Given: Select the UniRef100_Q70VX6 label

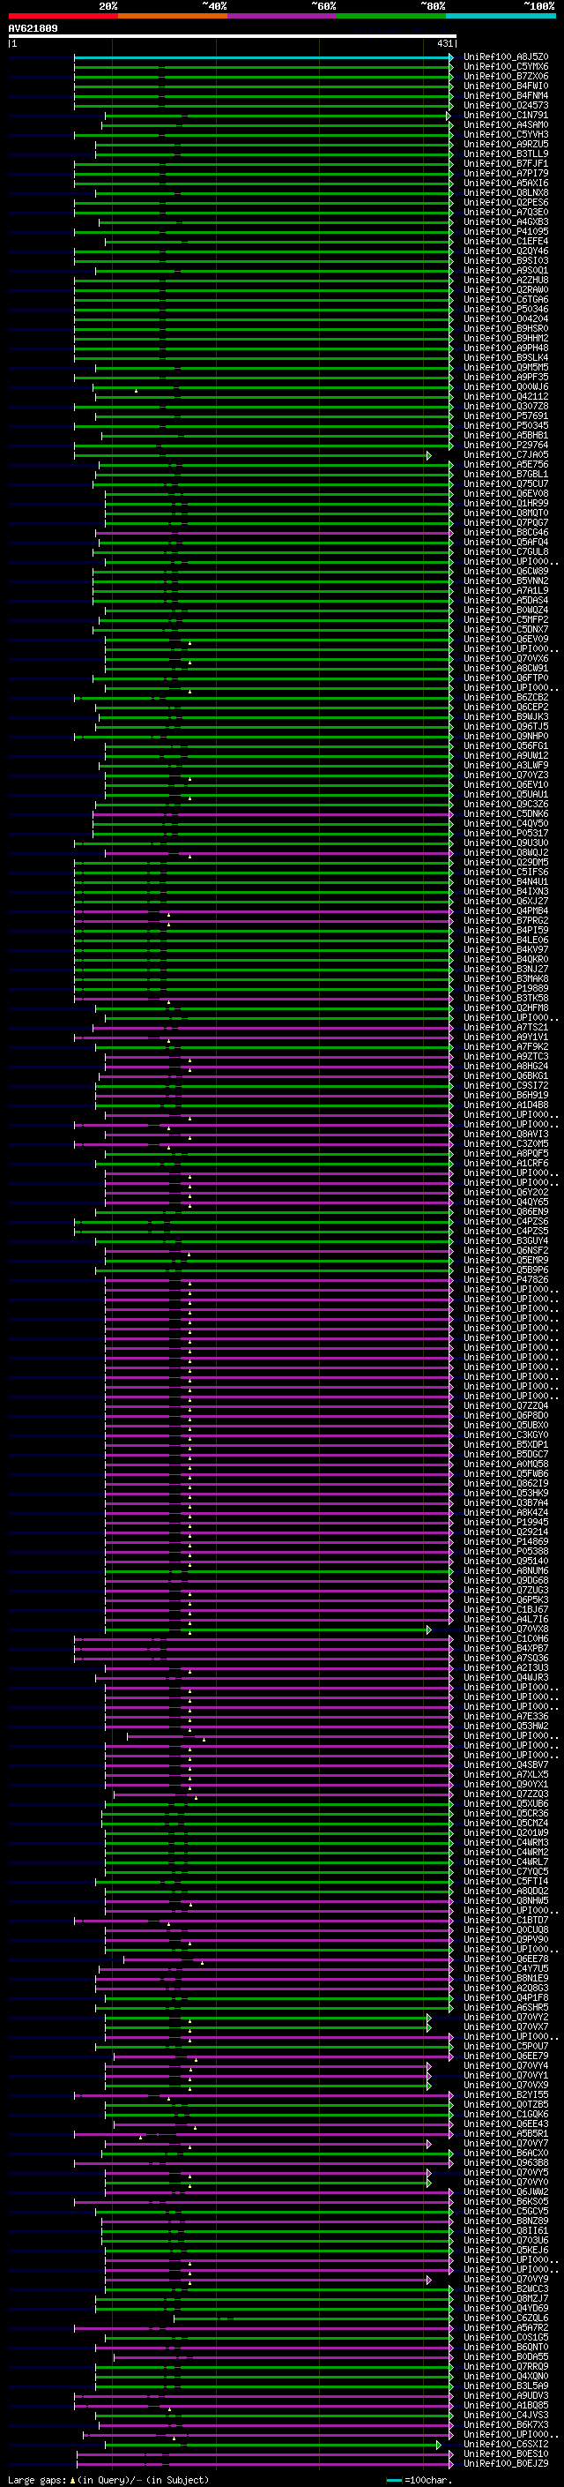Looking at the screenshot, I should coord(506,658).
